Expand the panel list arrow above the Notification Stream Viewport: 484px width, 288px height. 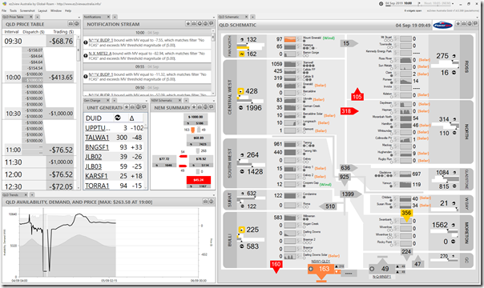point(214,18)
